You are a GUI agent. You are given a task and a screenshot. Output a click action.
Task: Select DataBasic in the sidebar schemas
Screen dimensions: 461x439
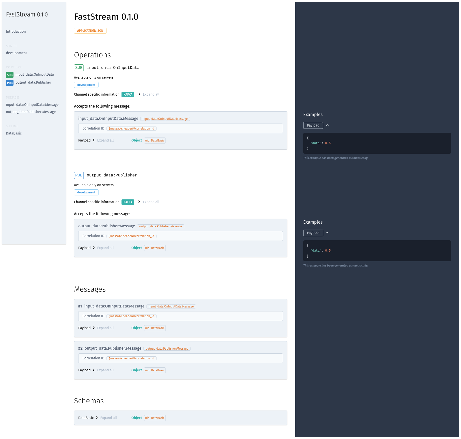[14, 133]
